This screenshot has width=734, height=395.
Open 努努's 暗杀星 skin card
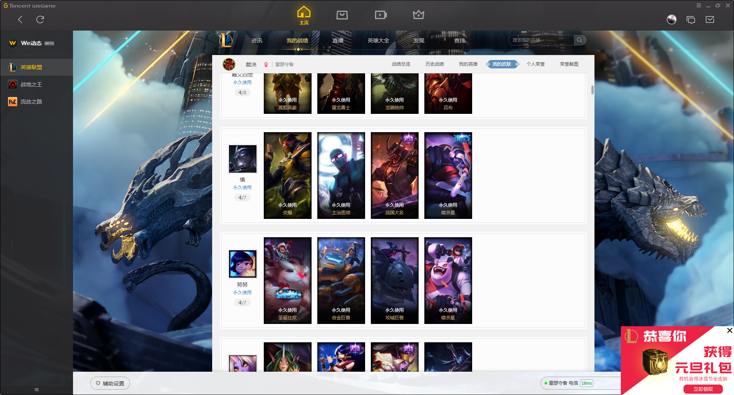coord(448,281)
